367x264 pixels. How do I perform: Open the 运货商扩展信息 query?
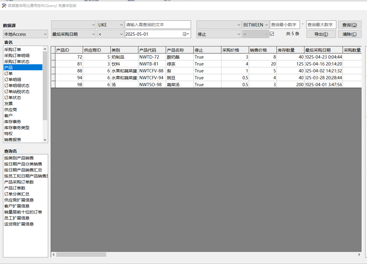[26, 224]
